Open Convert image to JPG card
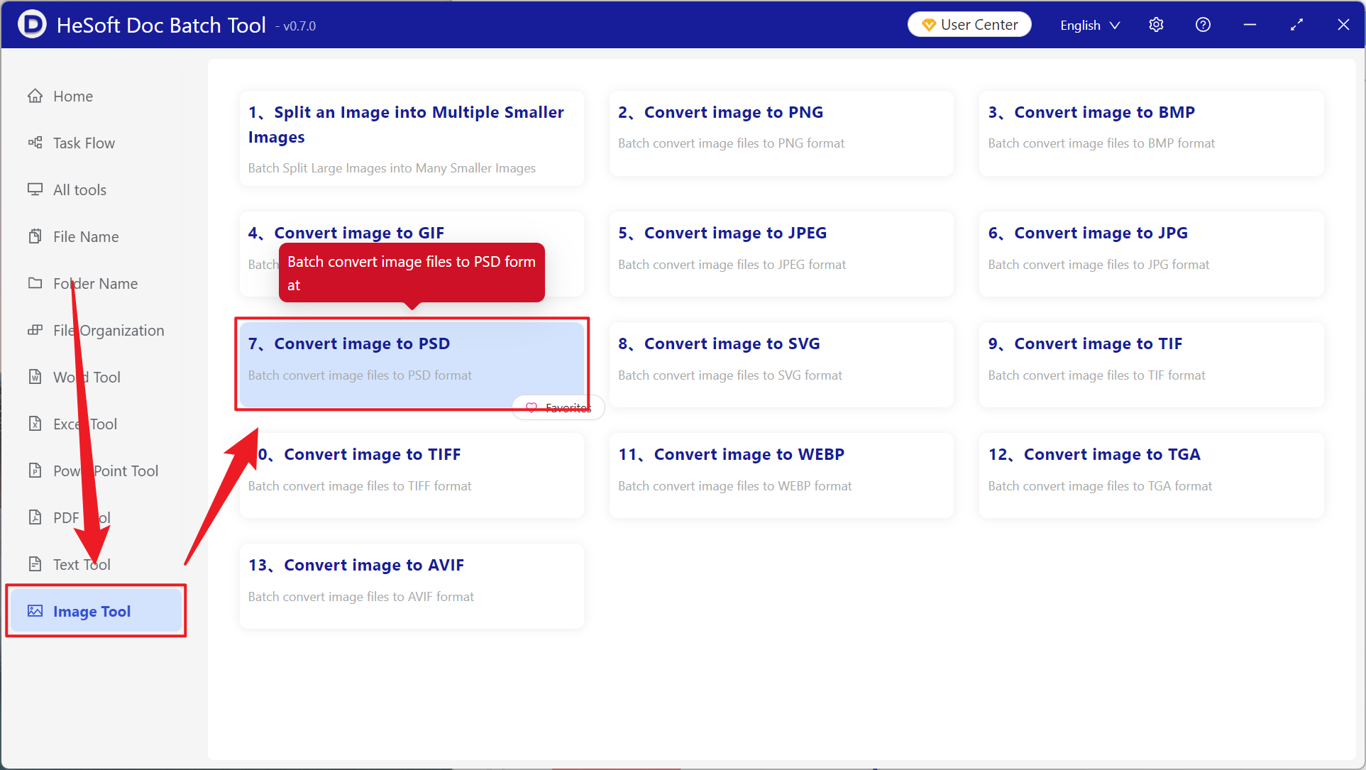 1151,254
